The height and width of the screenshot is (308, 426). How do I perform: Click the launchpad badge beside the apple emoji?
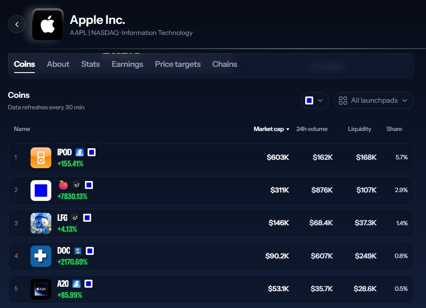coord(77,185)
